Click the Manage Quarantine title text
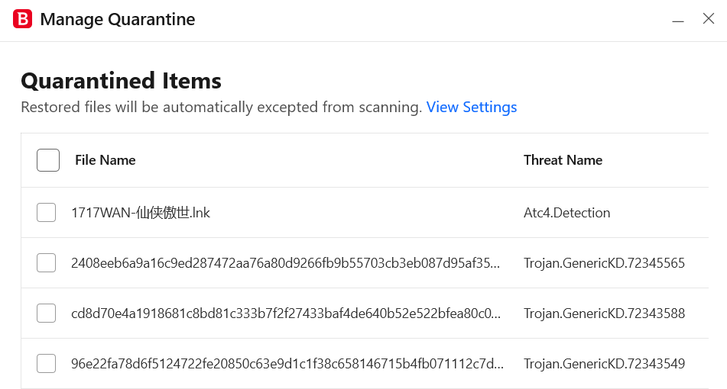 click(x=118, y=19)
